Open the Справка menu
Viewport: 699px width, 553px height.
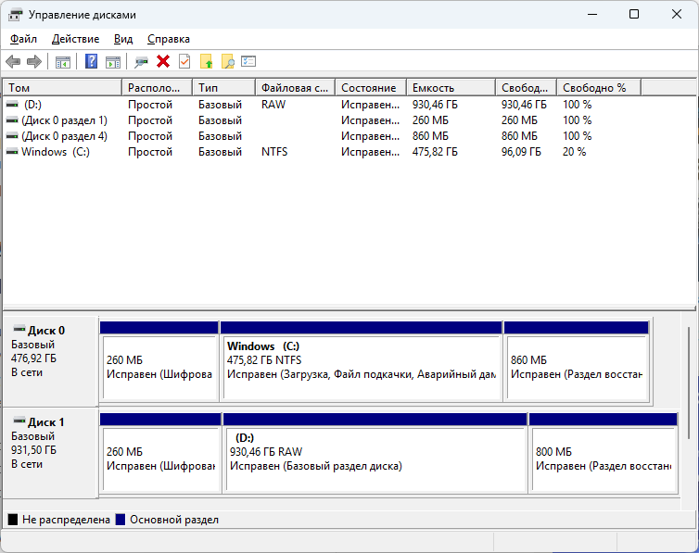tap(169, 39)
